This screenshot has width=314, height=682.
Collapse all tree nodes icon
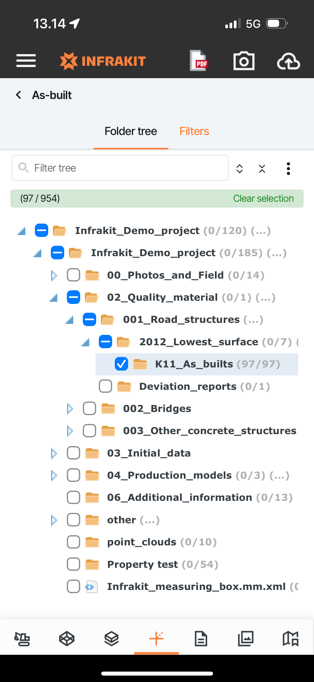[x=262, y=169]
